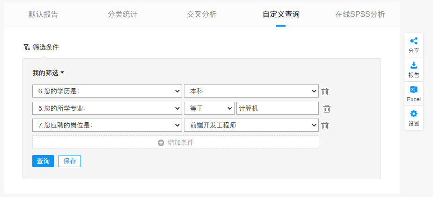Click the Share icon in sidebar
433x197 pixels.
pos(414,41)
